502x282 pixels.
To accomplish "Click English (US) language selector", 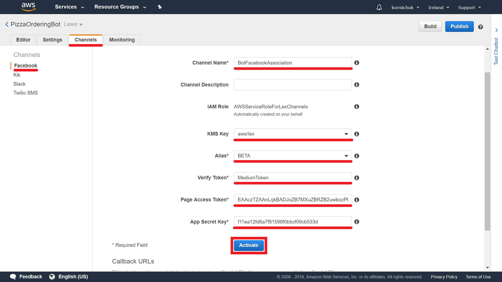I will 73,277.
